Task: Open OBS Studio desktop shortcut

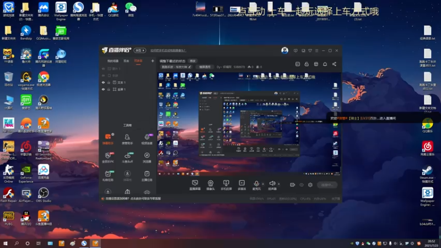Action: pos(44,195)
